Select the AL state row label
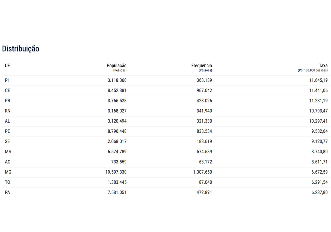 [x=7, y=121]
